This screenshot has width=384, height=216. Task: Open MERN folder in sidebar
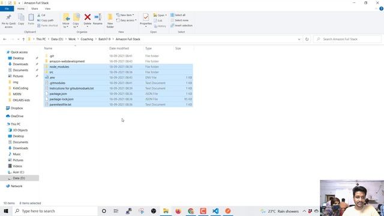[x=17, y=94]
